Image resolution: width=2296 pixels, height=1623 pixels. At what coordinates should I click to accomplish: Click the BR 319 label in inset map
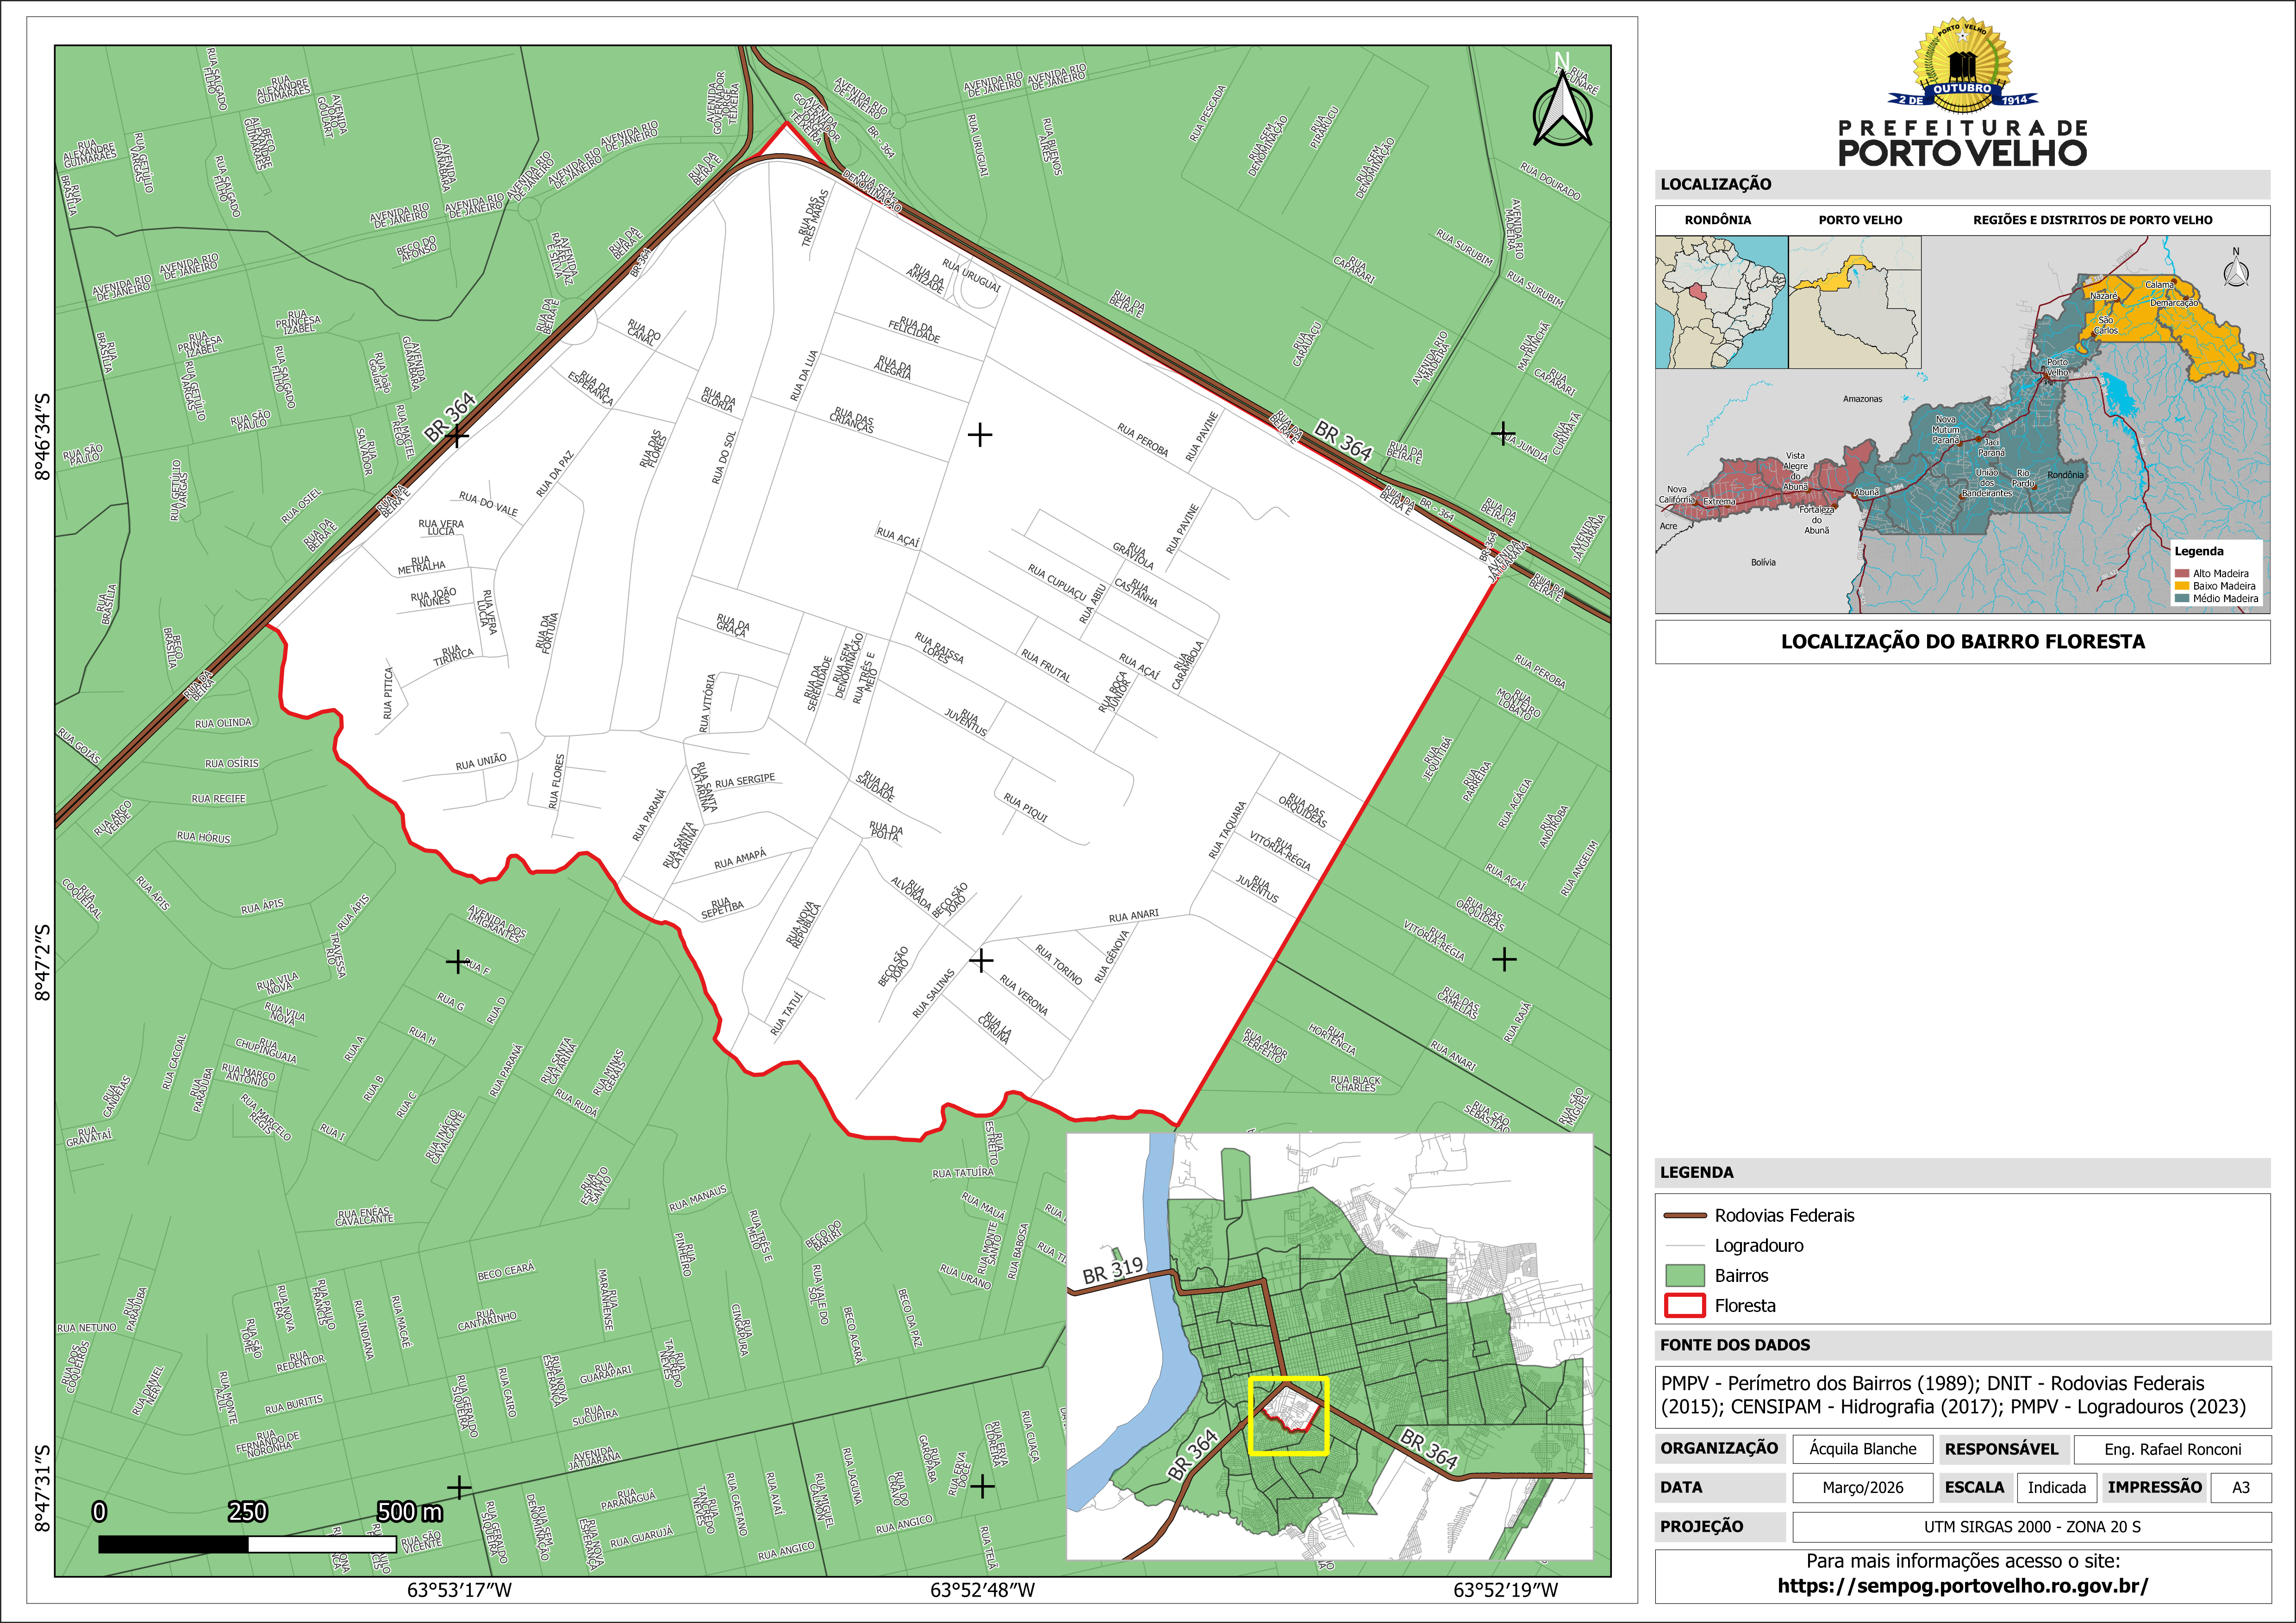[x=1113, y=1270]
